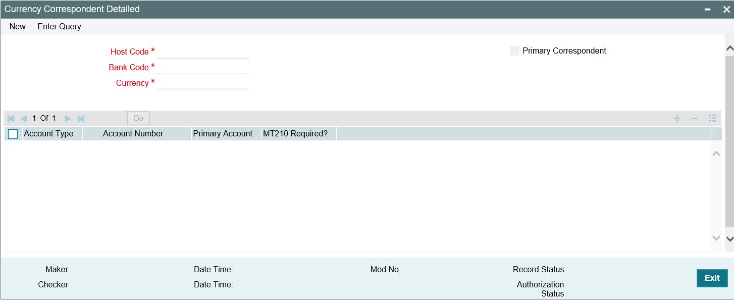Go to last page of account grid
Screen dimensions: 734x301
[81, 119]
